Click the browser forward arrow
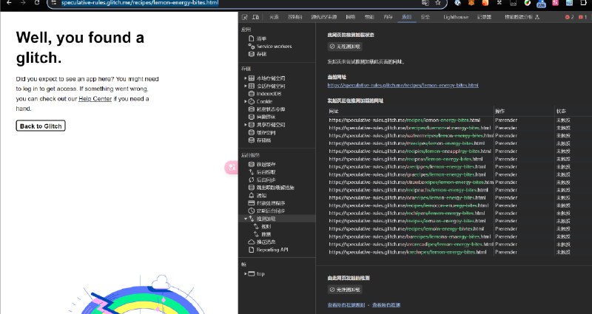592x314 pixels. point(23,3)
